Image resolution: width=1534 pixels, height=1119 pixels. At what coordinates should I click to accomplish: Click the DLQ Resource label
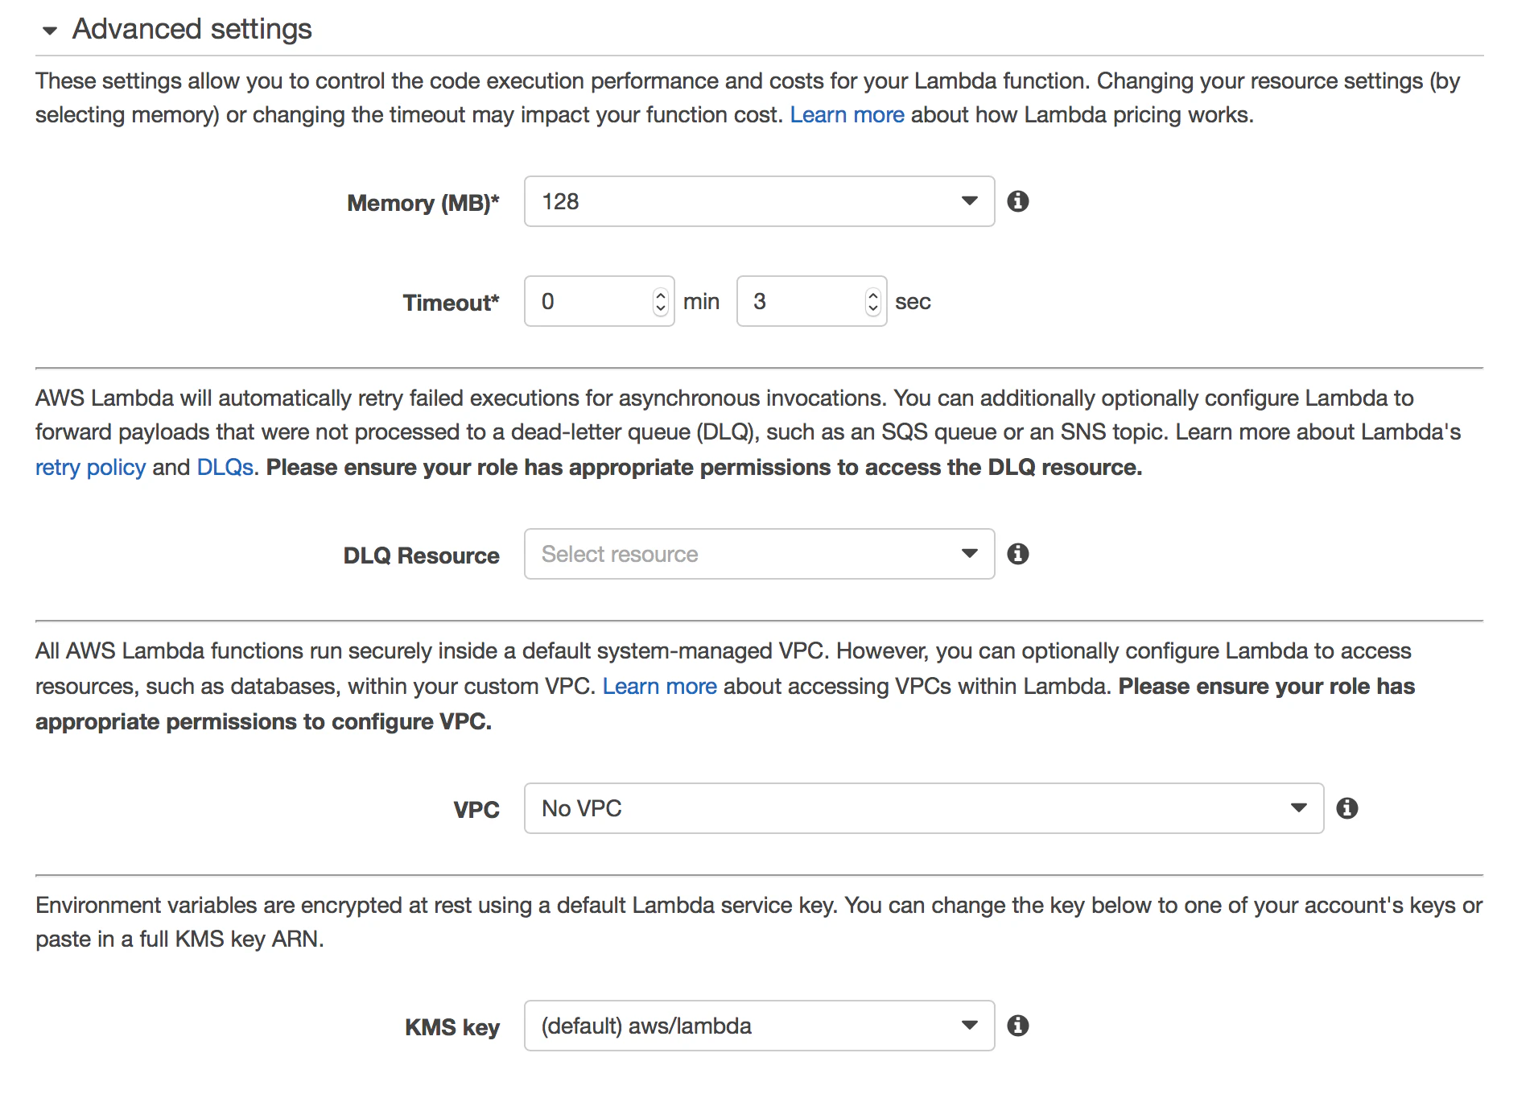point(421,555)
